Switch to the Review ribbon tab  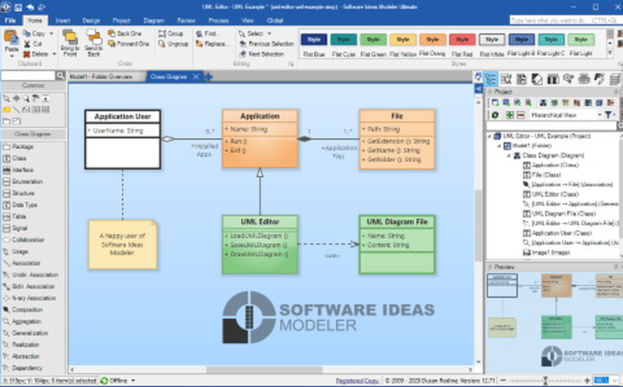coord(186,21)
